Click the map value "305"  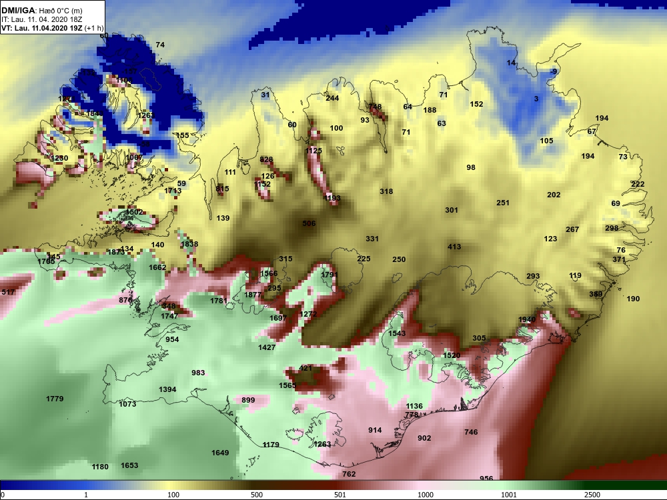tap(479, 338)
